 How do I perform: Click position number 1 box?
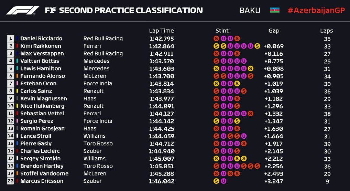(x=11, y=39)
